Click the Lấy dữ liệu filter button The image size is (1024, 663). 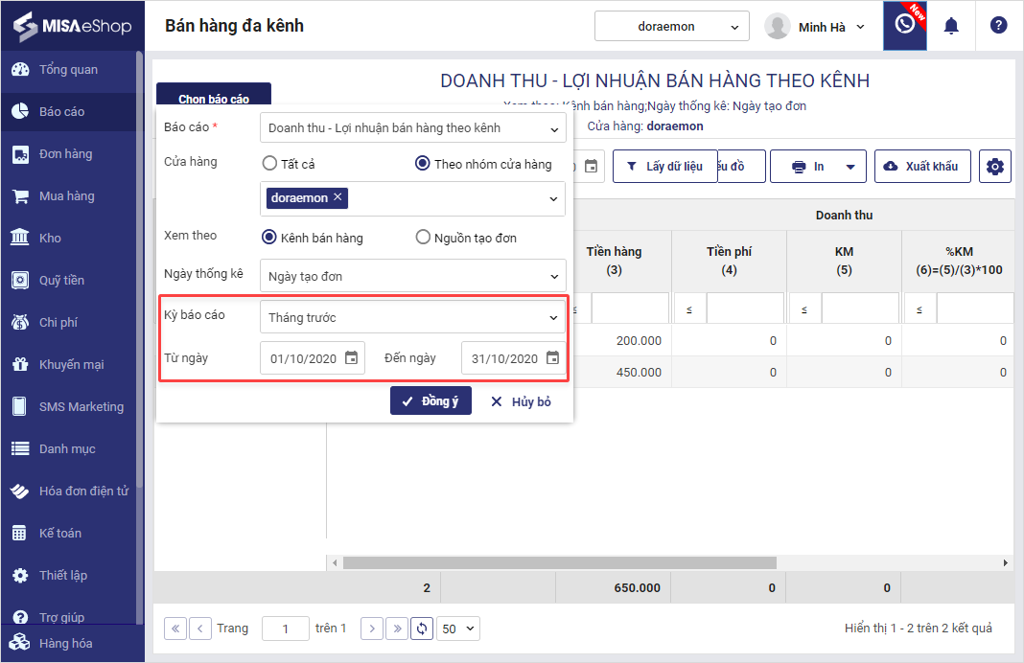pyautogui.click(x=664, y=167)
